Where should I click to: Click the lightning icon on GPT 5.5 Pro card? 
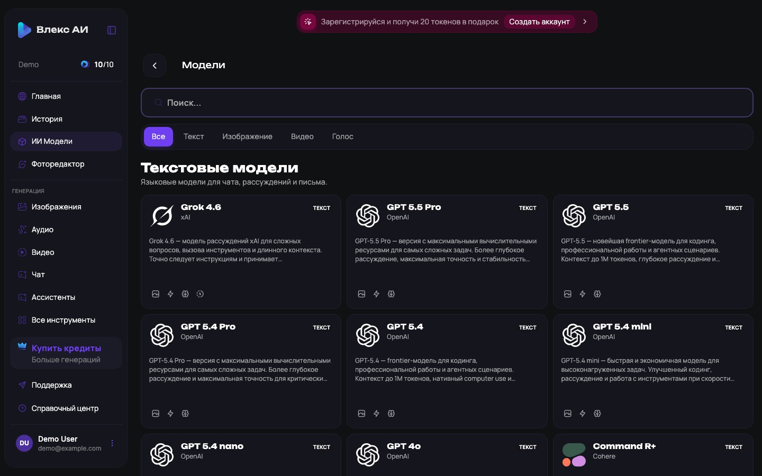tap(376, 294)
